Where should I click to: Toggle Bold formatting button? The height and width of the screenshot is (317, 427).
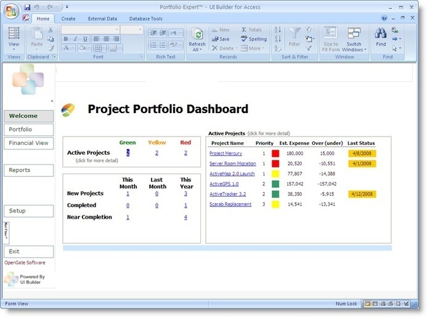pos(65,39)
